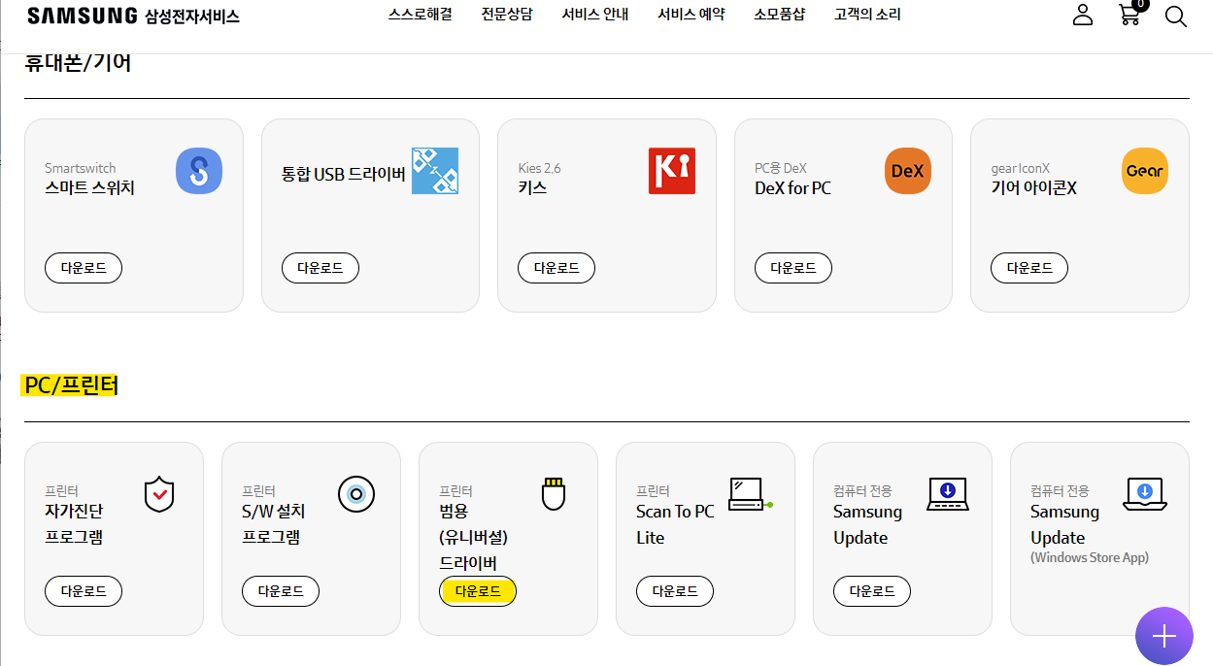Viewport: 1213px width, 666px height.
Task: Click the orange DeX app icon
Action: pyautogui.click(x=908, y=171)
